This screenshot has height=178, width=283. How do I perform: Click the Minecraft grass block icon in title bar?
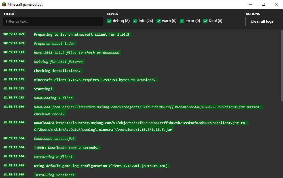pos(4,4)
